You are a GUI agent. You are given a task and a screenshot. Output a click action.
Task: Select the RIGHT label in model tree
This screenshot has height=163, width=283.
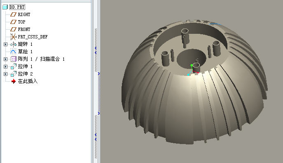24,14
